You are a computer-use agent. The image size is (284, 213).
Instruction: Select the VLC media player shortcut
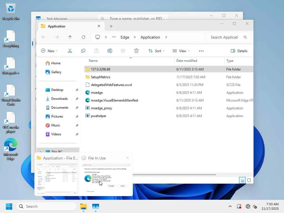11,122
